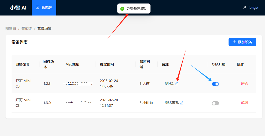Click the user avatar icon beside longo
Screen dimensions: 265x136
tap(245, 8)
